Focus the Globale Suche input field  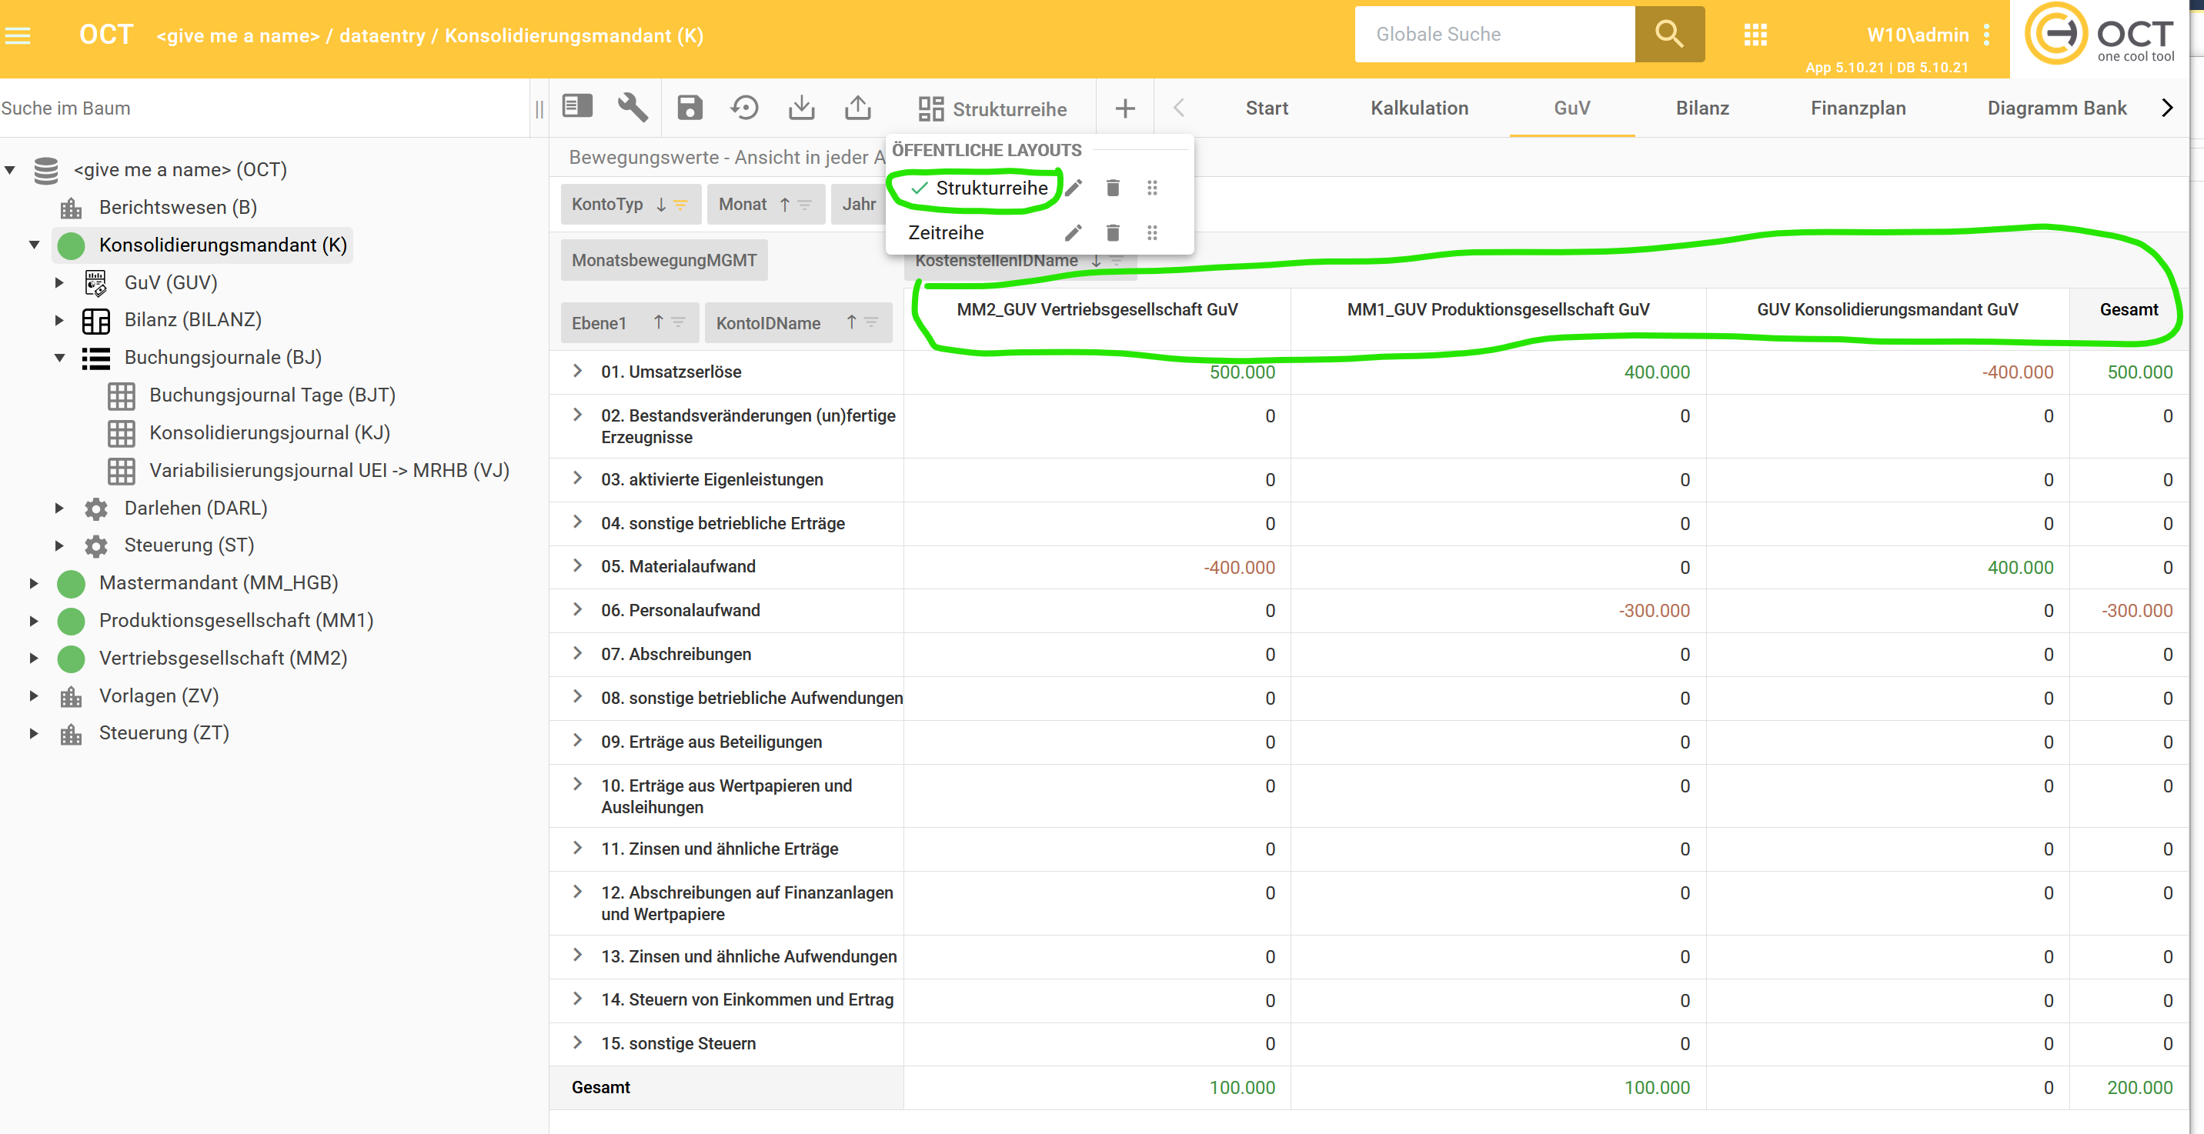(1494, 35)
